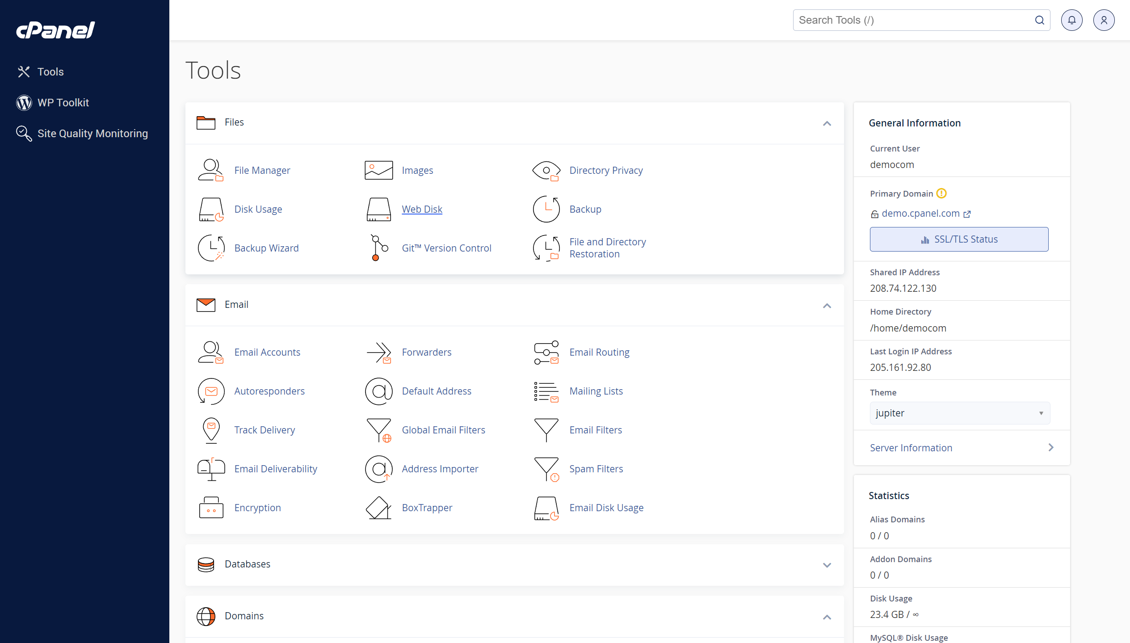Open the Backup Wizard tool

[x=266, y=248]
